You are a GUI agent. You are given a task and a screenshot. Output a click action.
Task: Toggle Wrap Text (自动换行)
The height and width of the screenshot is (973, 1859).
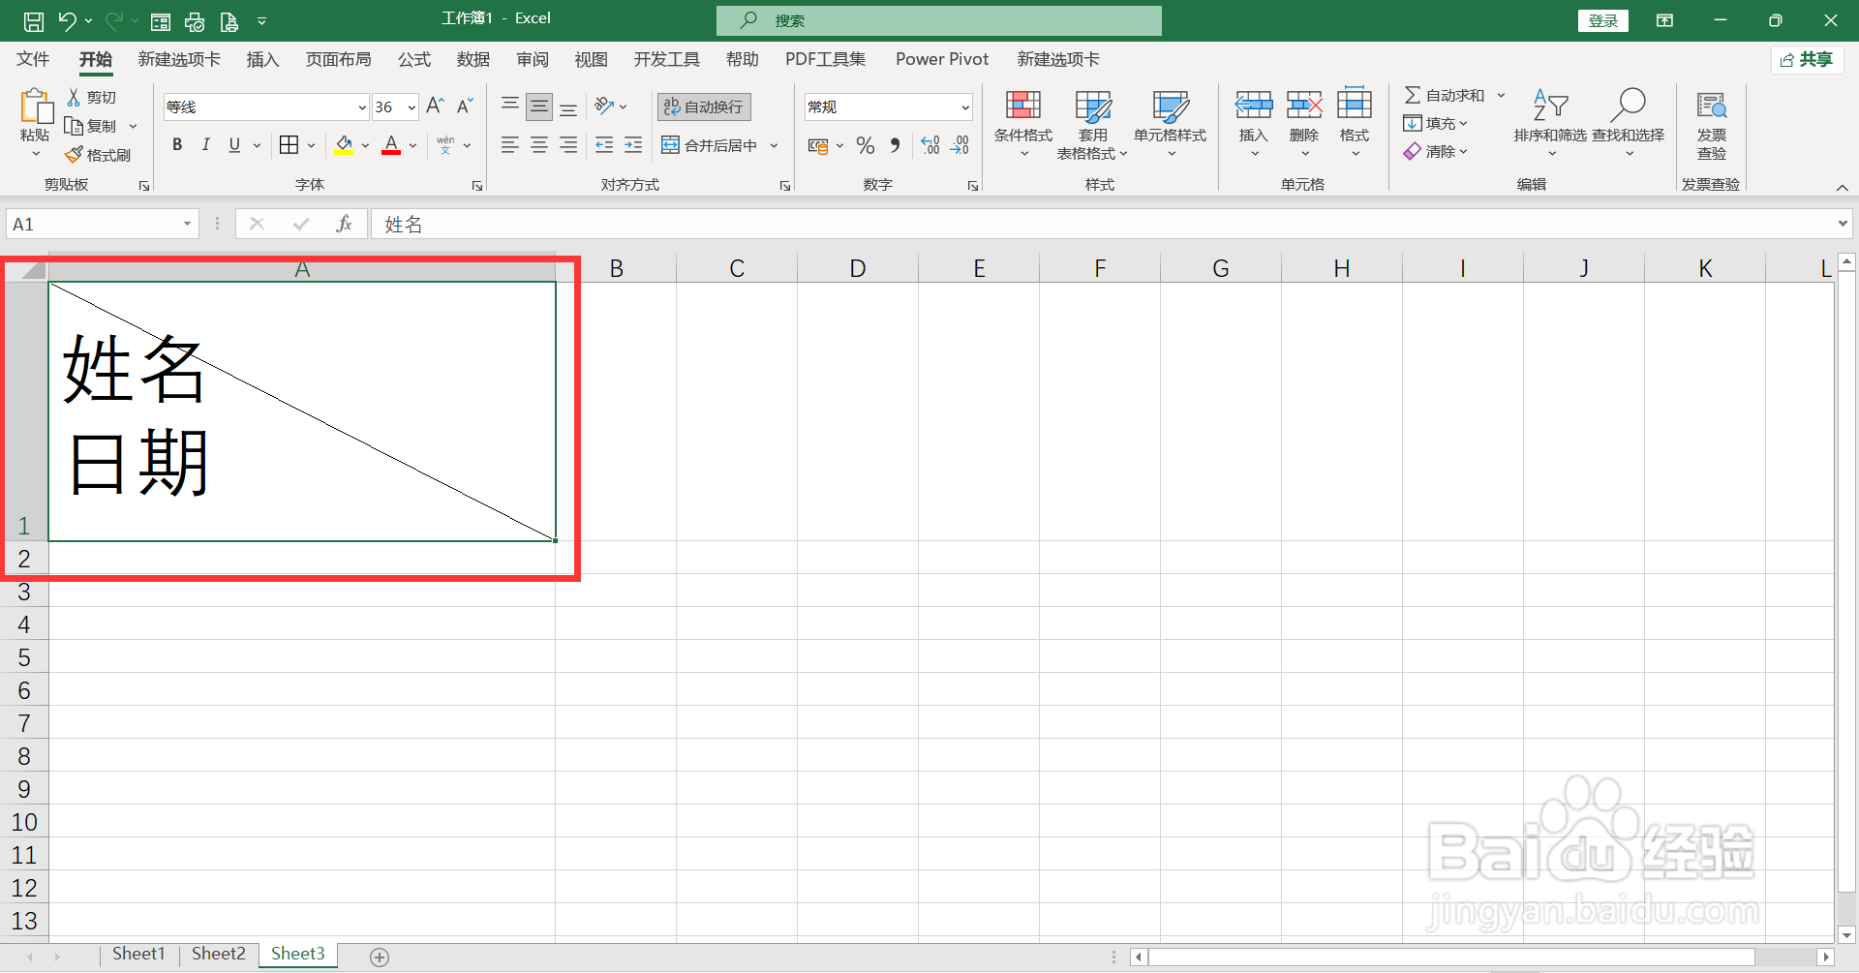tap(704, 106)
